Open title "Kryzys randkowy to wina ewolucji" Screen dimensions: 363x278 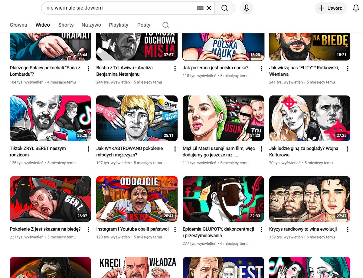[x=303, y=229]
